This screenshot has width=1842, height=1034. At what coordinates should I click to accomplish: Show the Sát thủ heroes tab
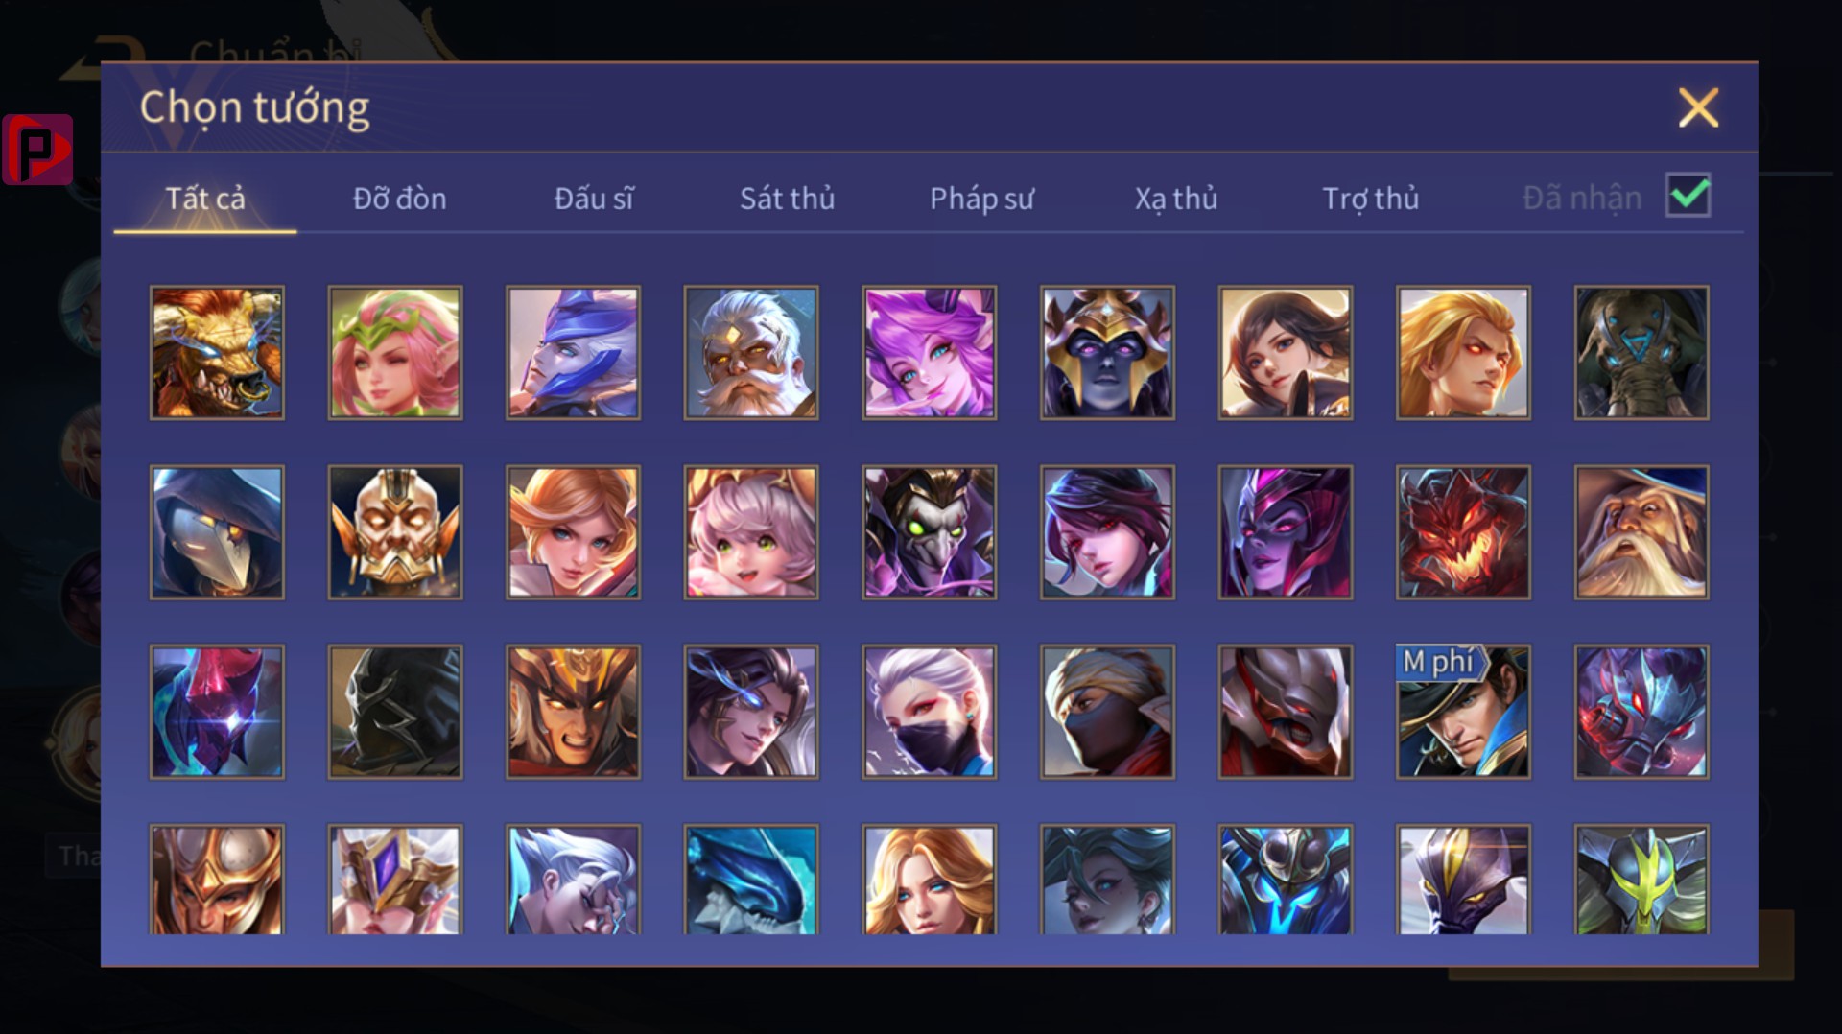pyautogui.click(x=787, y=199)
